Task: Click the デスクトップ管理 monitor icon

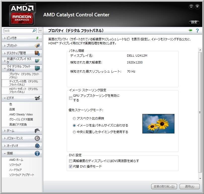Action: [x=37, y=53]
